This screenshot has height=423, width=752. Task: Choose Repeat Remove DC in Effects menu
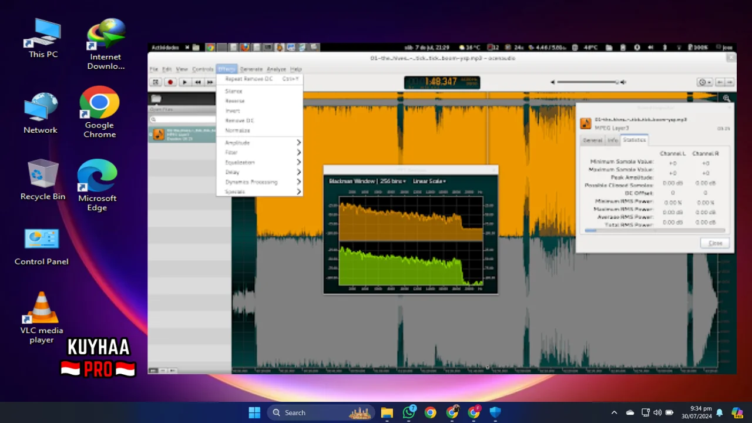click(259, 79)
